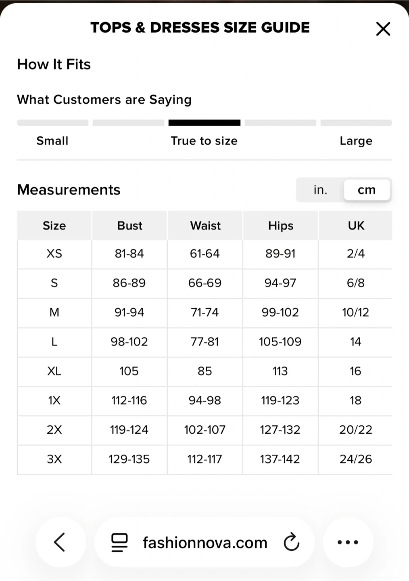
Task: Select the cm unit option
Action: (x=366, y=190)
